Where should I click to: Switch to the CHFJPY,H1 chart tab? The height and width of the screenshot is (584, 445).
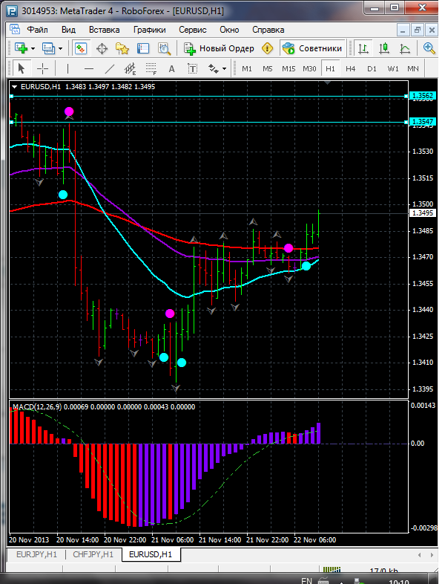(93, 554)
